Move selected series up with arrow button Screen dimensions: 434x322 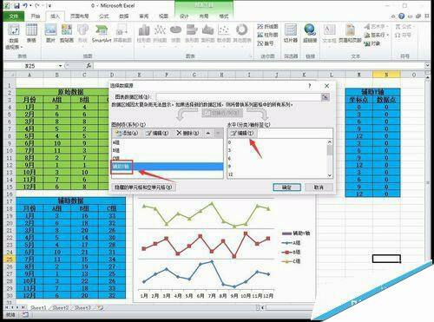tap(208, 133)
